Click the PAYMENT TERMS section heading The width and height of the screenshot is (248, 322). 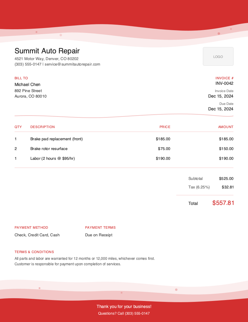(x=100, y=227)
